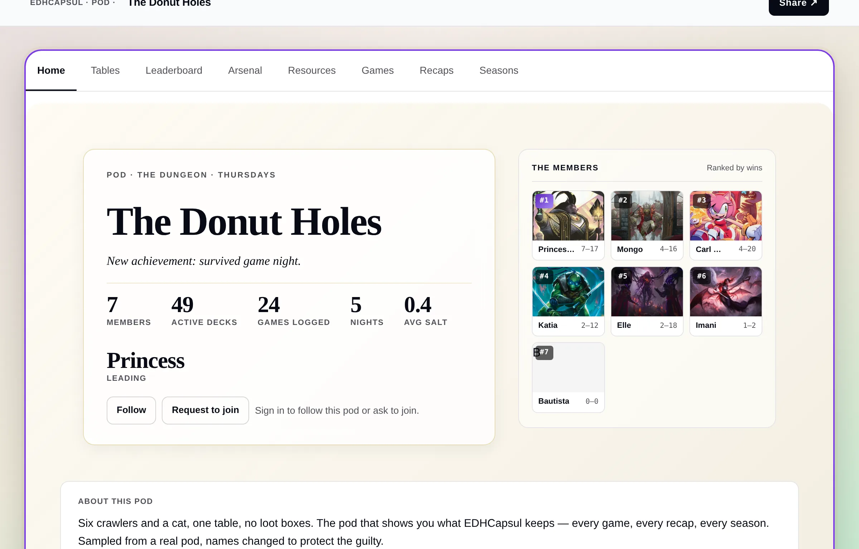The height and width of the screenshot is (549, 859).
Task: Click the #4 rank badge
Action: pos(544,276)
